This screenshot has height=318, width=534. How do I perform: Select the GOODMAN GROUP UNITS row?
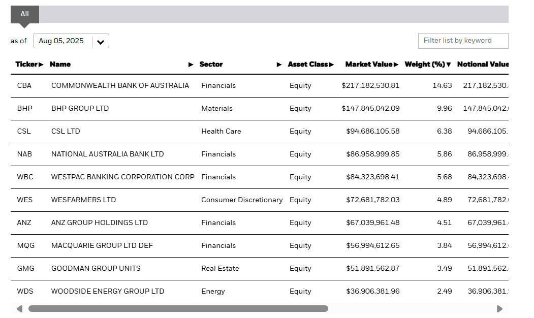click(96, 269)
